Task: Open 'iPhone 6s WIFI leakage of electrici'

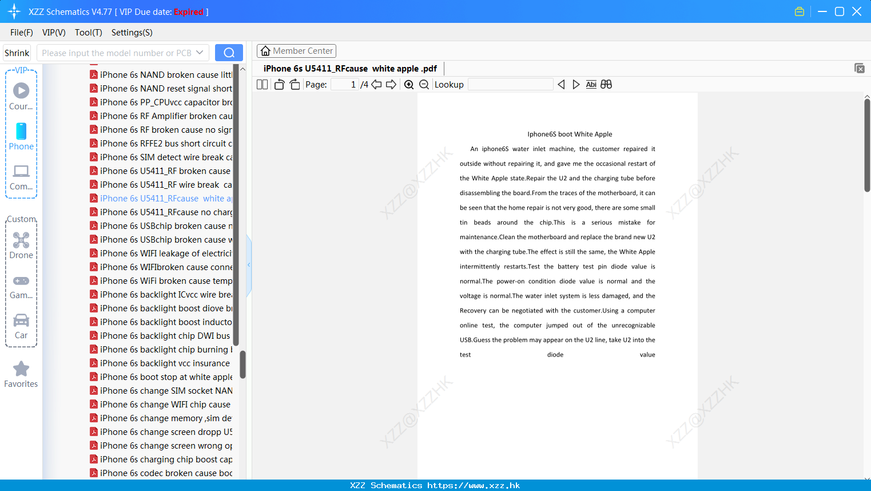Action: point(166,253)
